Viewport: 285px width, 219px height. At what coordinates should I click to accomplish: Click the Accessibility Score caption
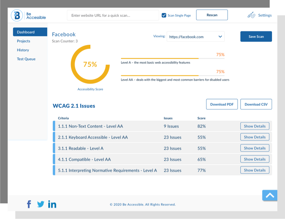point(90,89)
